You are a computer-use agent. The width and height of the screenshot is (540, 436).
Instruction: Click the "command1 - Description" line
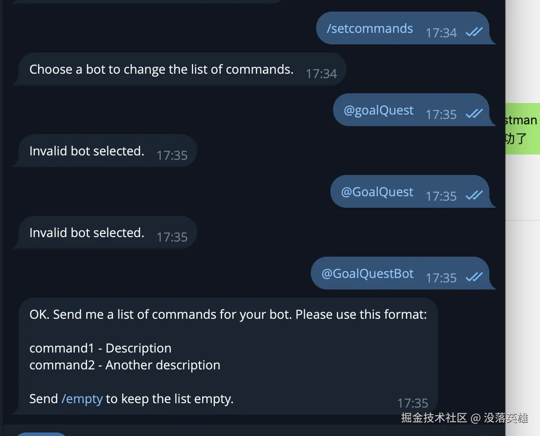(100, 349)
